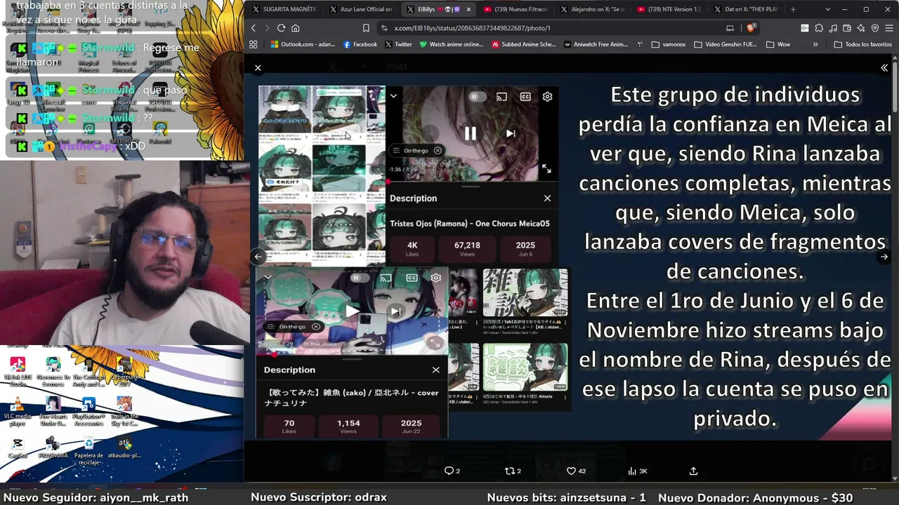Switch to the SUGARITA MAGNÉTIC tab

tap(284, 9)
